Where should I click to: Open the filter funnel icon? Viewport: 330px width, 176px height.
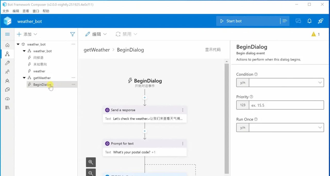72,34
